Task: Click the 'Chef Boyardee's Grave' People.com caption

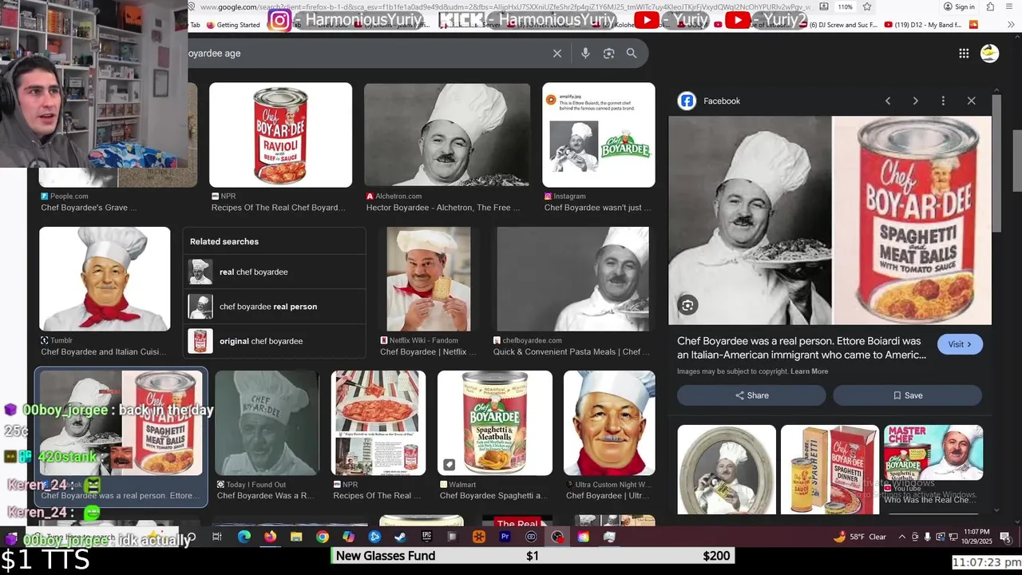Action: click(89, 208)
